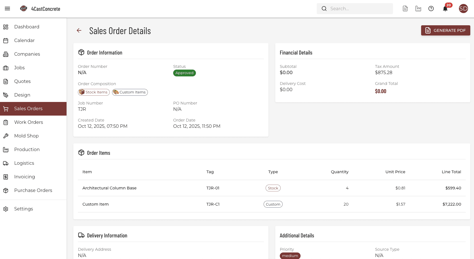Open the hamburger menu icon
The height and width of the screenshot is (259, 474).
point(7,9)
